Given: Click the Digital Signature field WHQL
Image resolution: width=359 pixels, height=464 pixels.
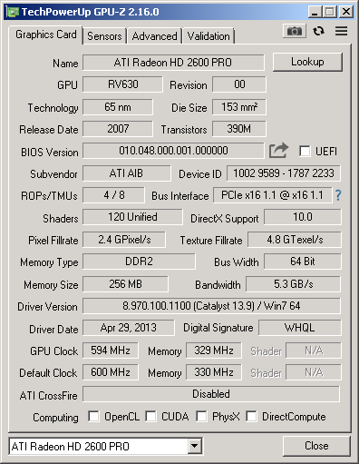Looking at the screenshot, I should (x=299, y=328).
